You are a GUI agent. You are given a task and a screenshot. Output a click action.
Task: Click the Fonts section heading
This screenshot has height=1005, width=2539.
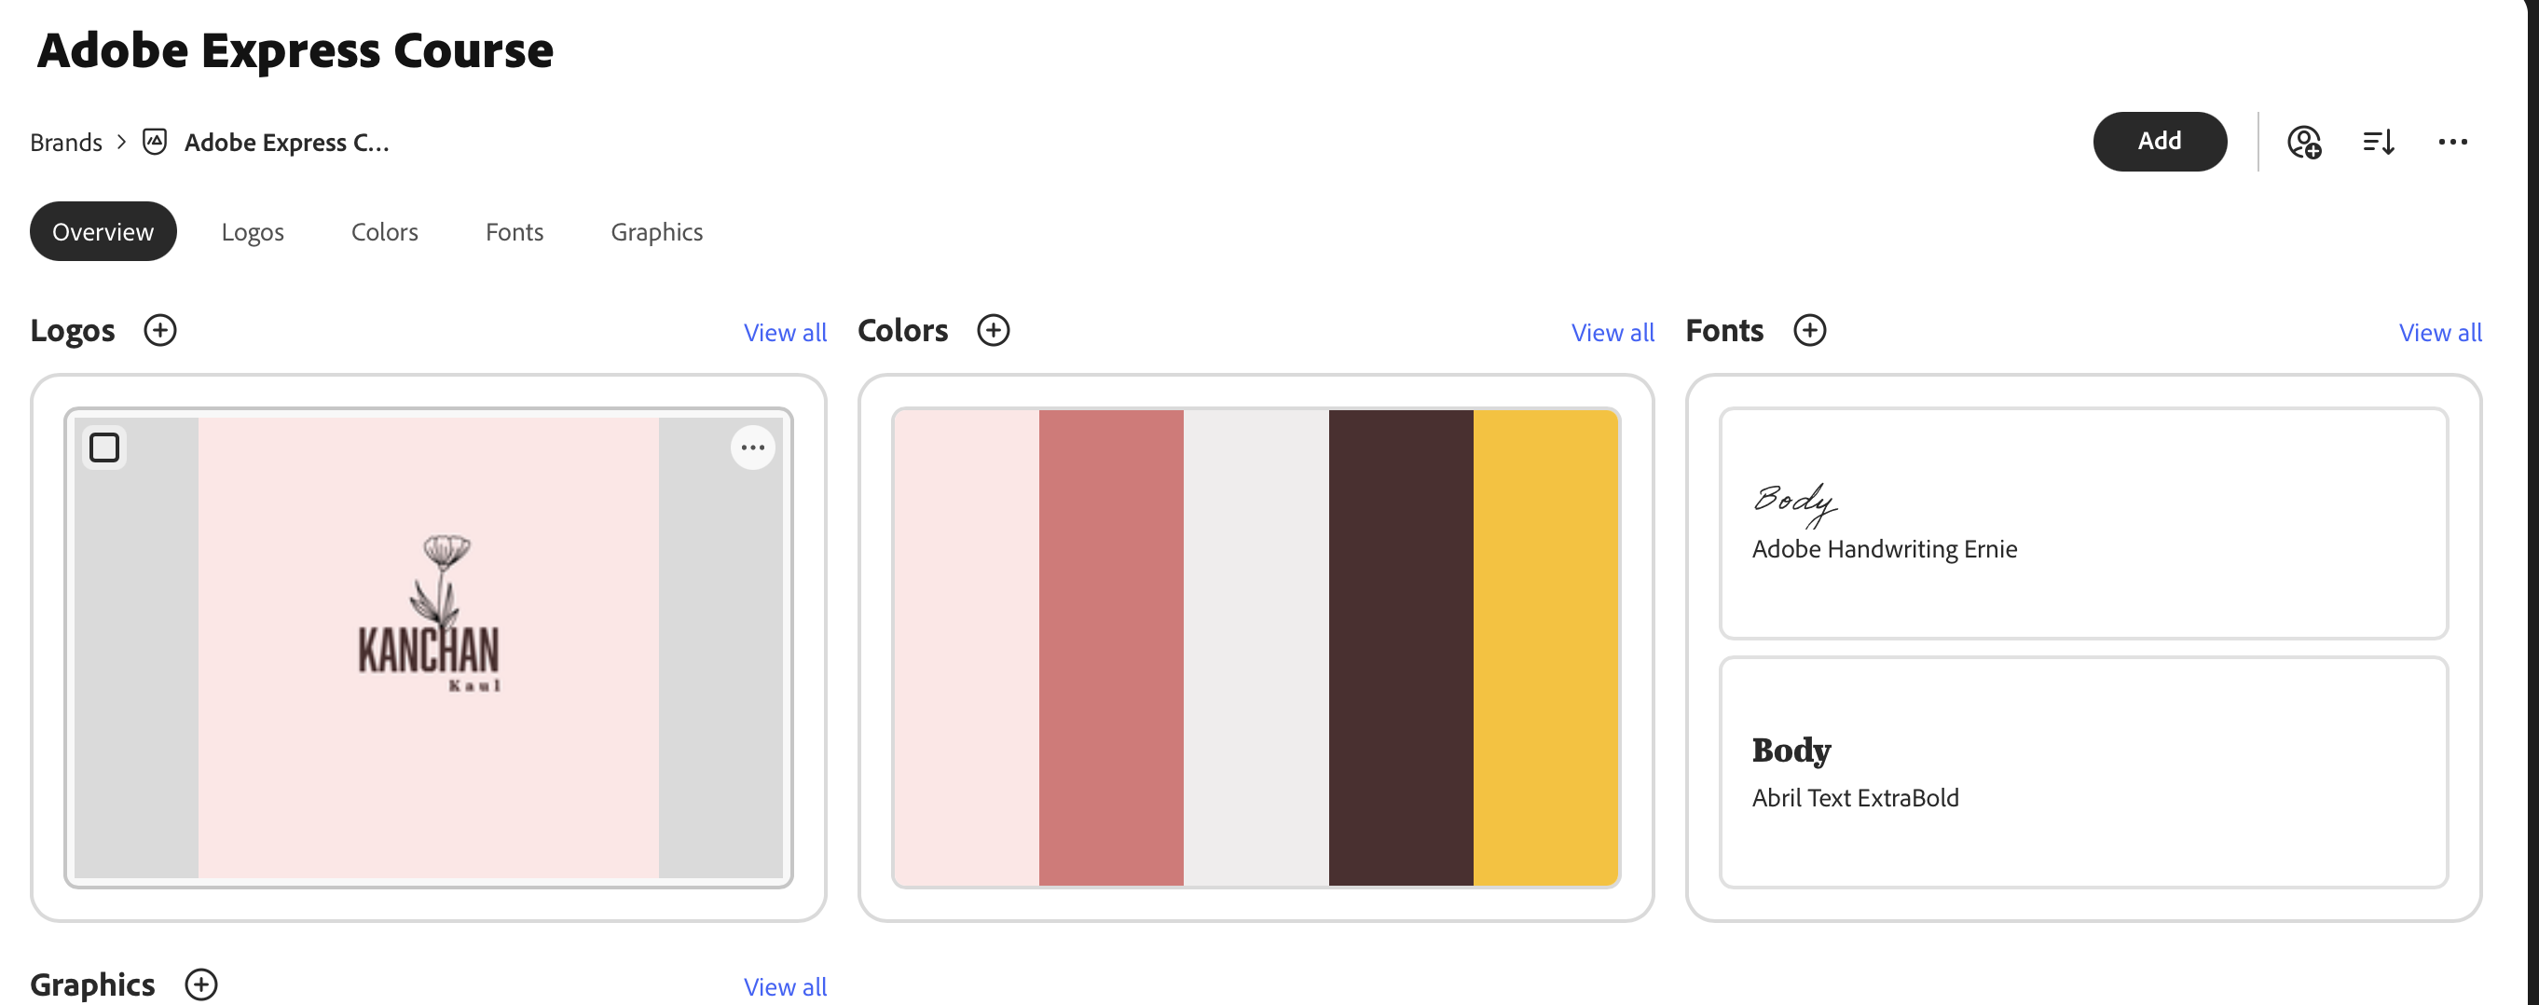[x=1725, y=330]
